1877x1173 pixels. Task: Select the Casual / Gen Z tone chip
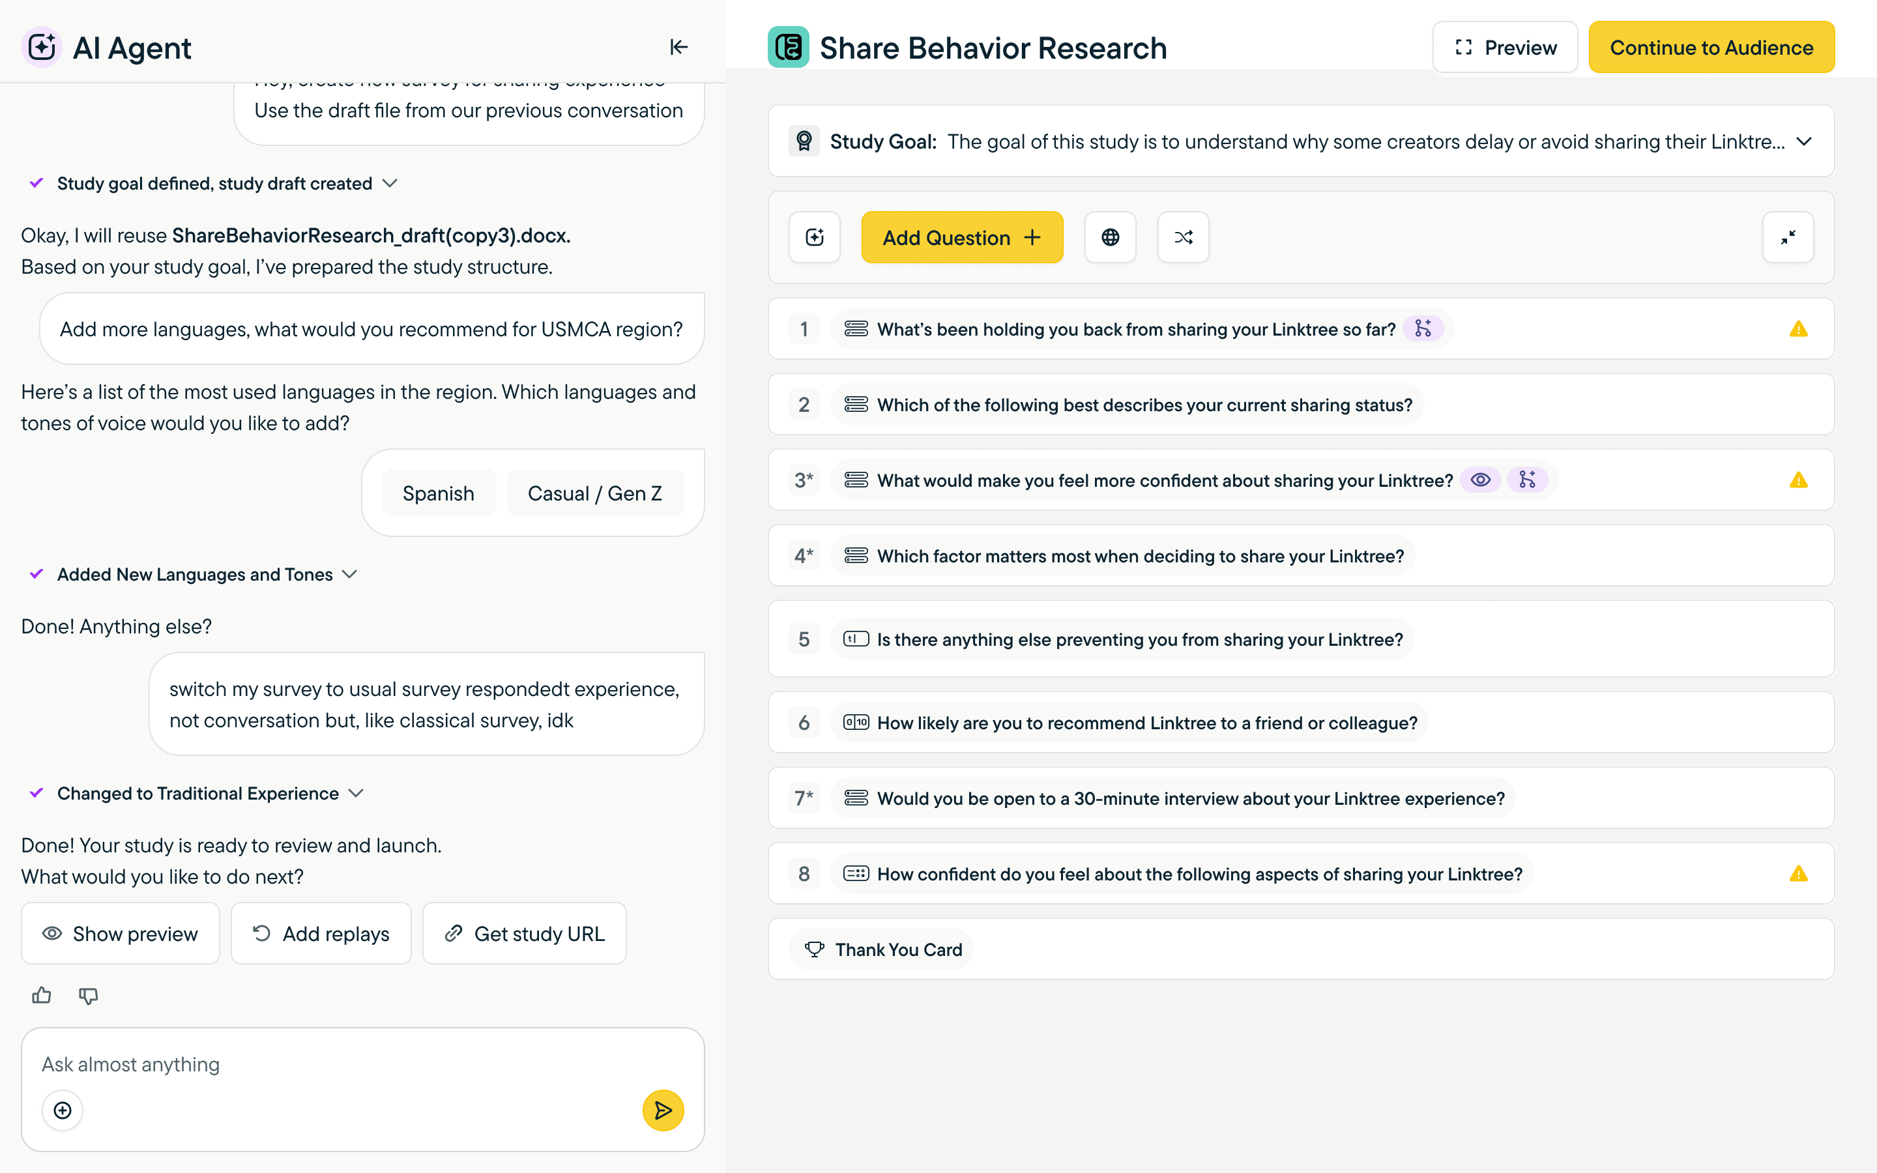coord(595,493)
